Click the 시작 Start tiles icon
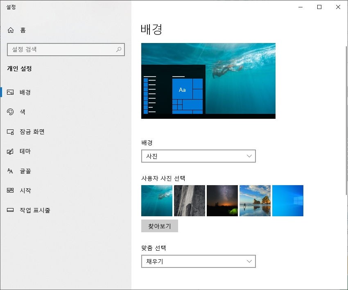The image size is (348, 290). (x=10, y=190)
